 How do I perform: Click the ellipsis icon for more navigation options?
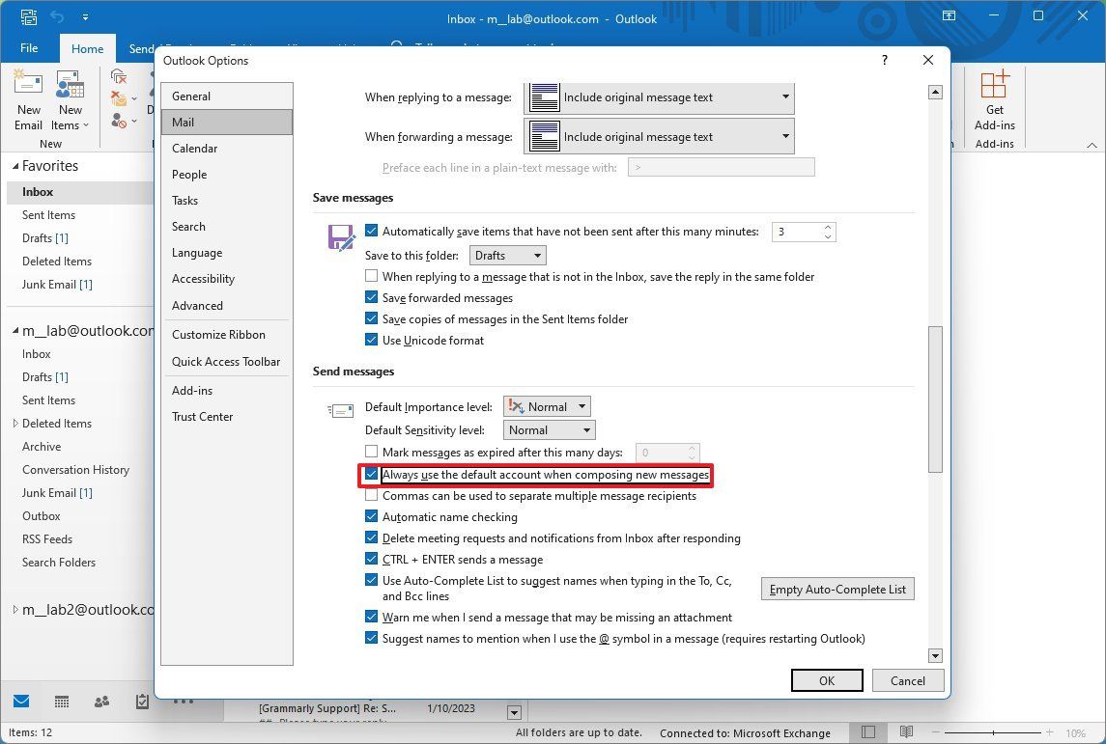184,702
